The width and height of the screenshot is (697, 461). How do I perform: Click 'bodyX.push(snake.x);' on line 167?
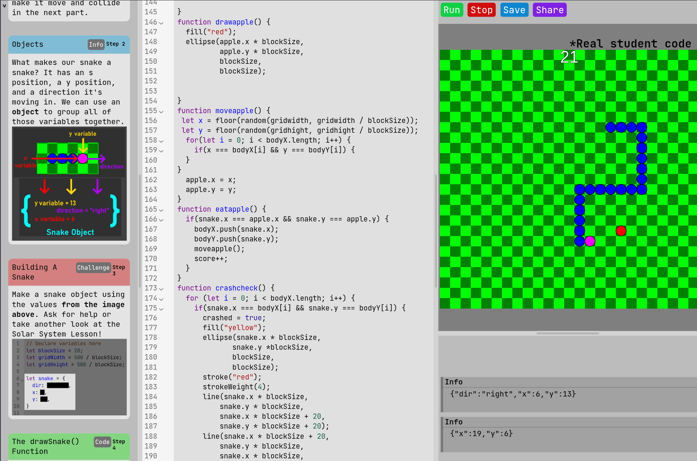coord(236,229)
